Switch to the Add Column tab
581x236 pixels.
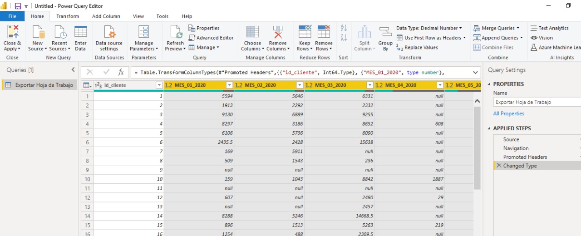click(x=106, y=16)
